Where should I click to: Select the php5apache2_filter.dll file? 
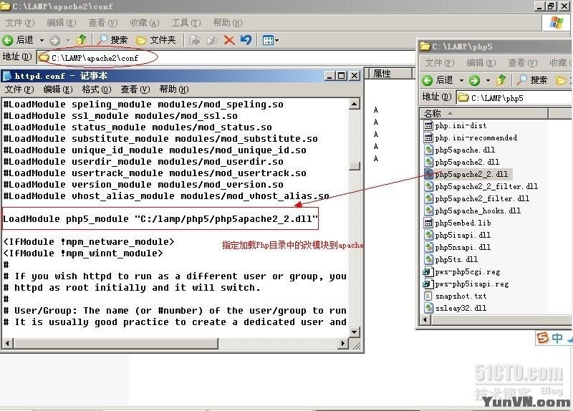pyautogui.click(x=476, y=198)
